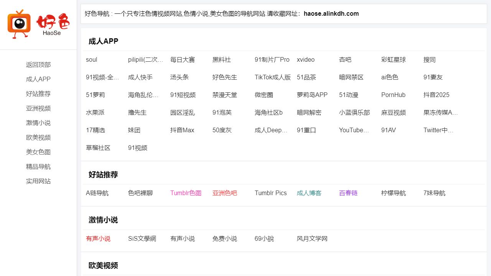Click the SiS文學網 link

[x=142, y=239]
